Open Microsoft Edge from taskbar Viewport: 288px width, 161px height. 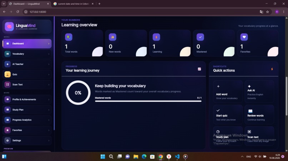144,156
